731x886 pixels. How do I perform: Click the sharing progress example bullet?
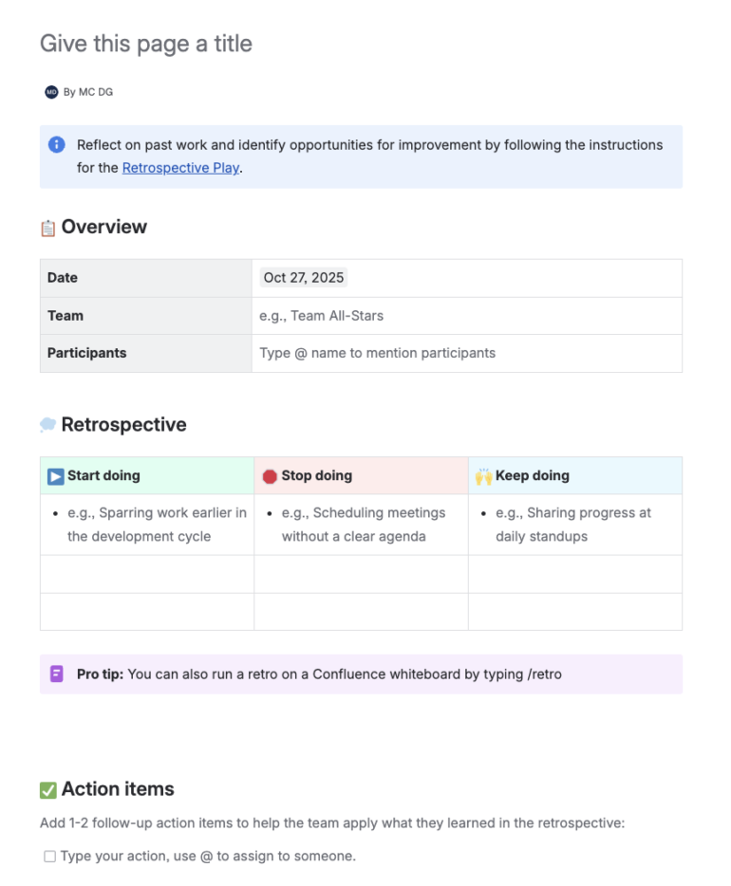point(575,525)
